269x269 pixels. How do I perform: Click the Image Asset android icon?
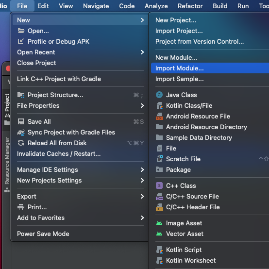click(x=159, y=223)
